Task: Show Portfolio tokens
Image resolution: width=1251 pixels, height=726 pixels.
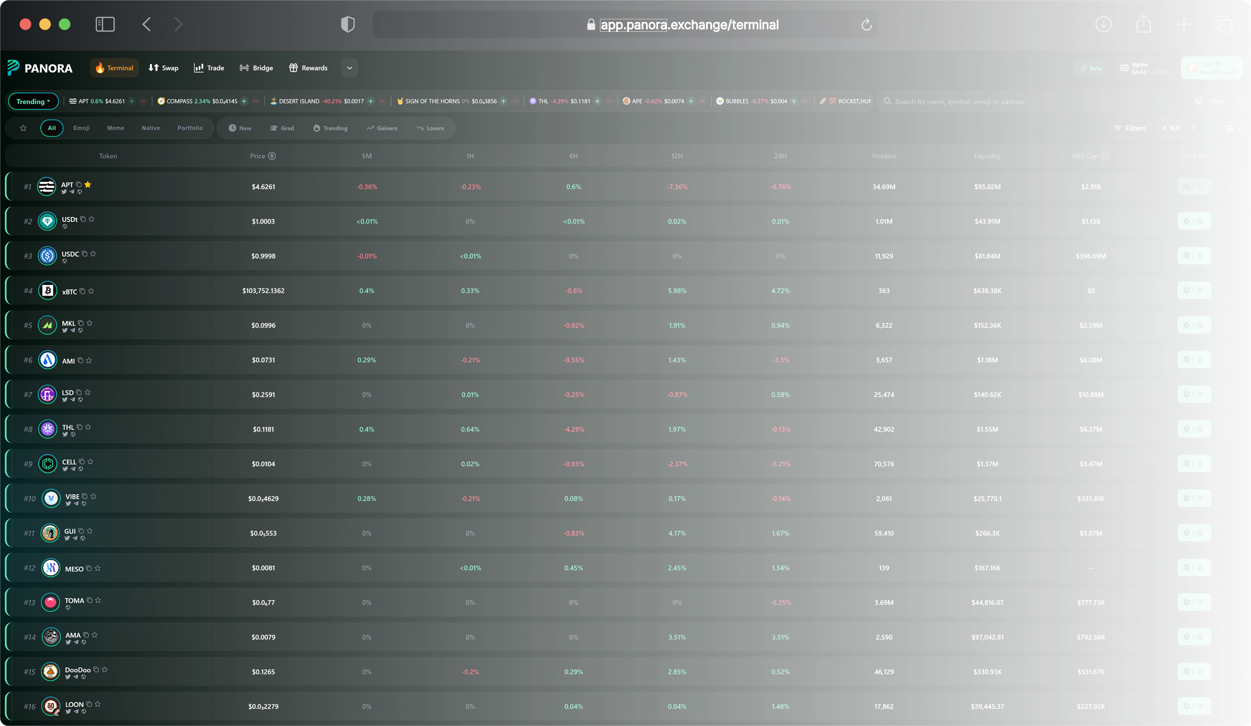Action: pyautogui.click(x=190, y=128)
